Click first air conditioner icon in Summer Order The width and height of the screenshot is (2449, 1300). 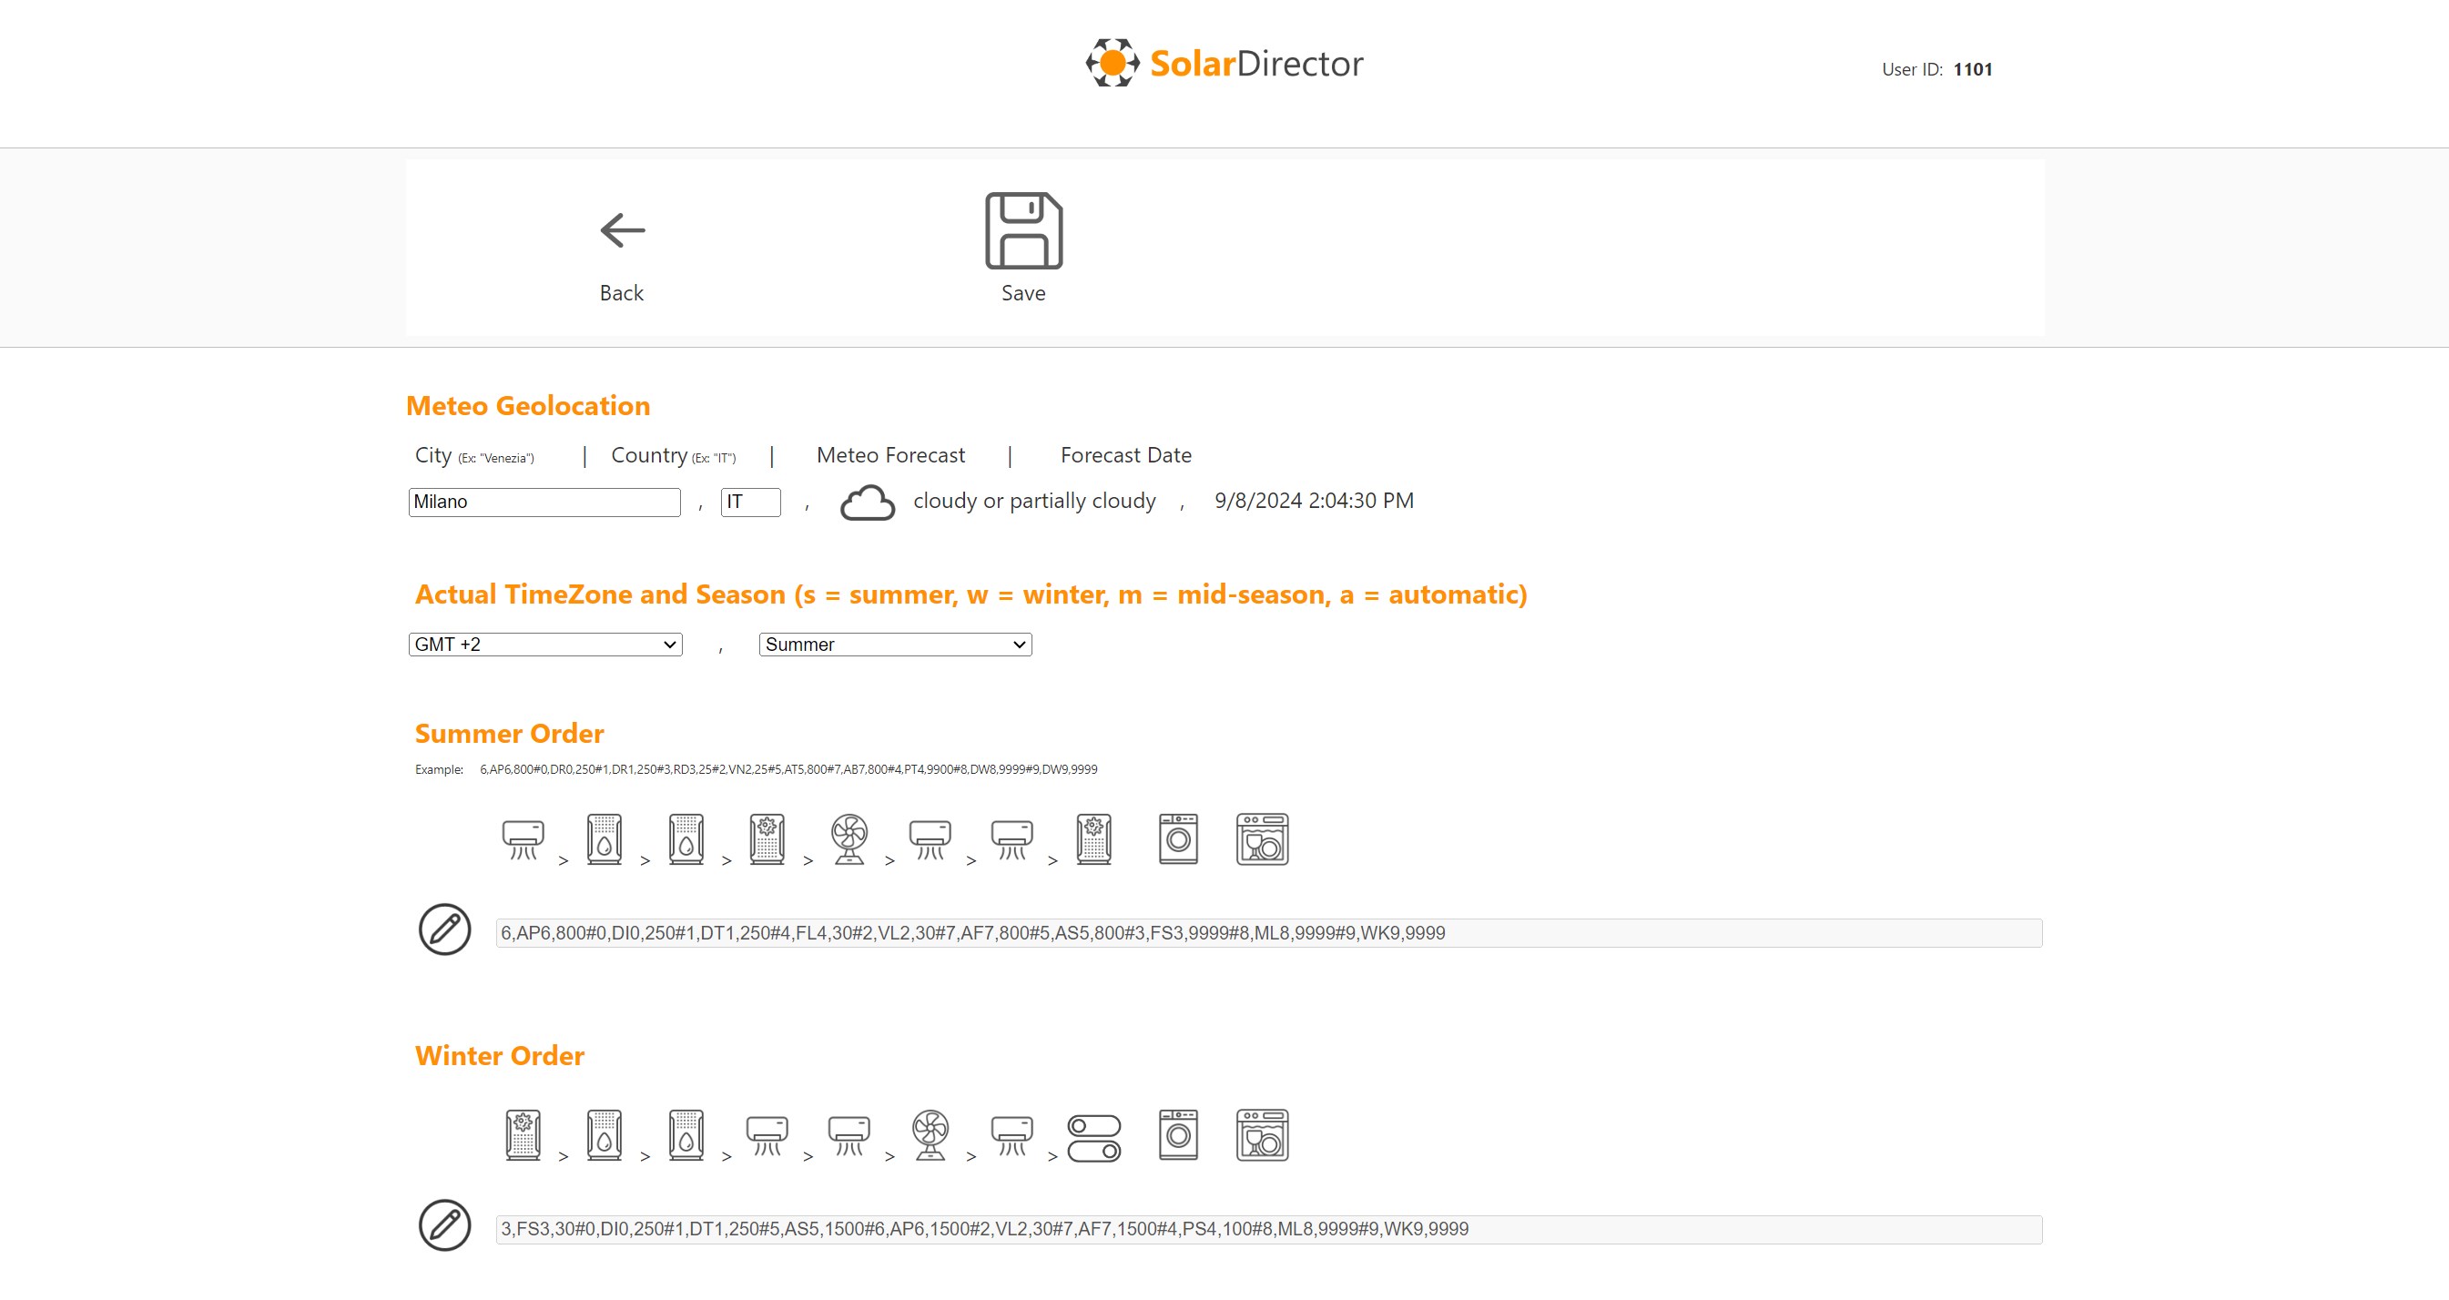[x=523, y=838]
